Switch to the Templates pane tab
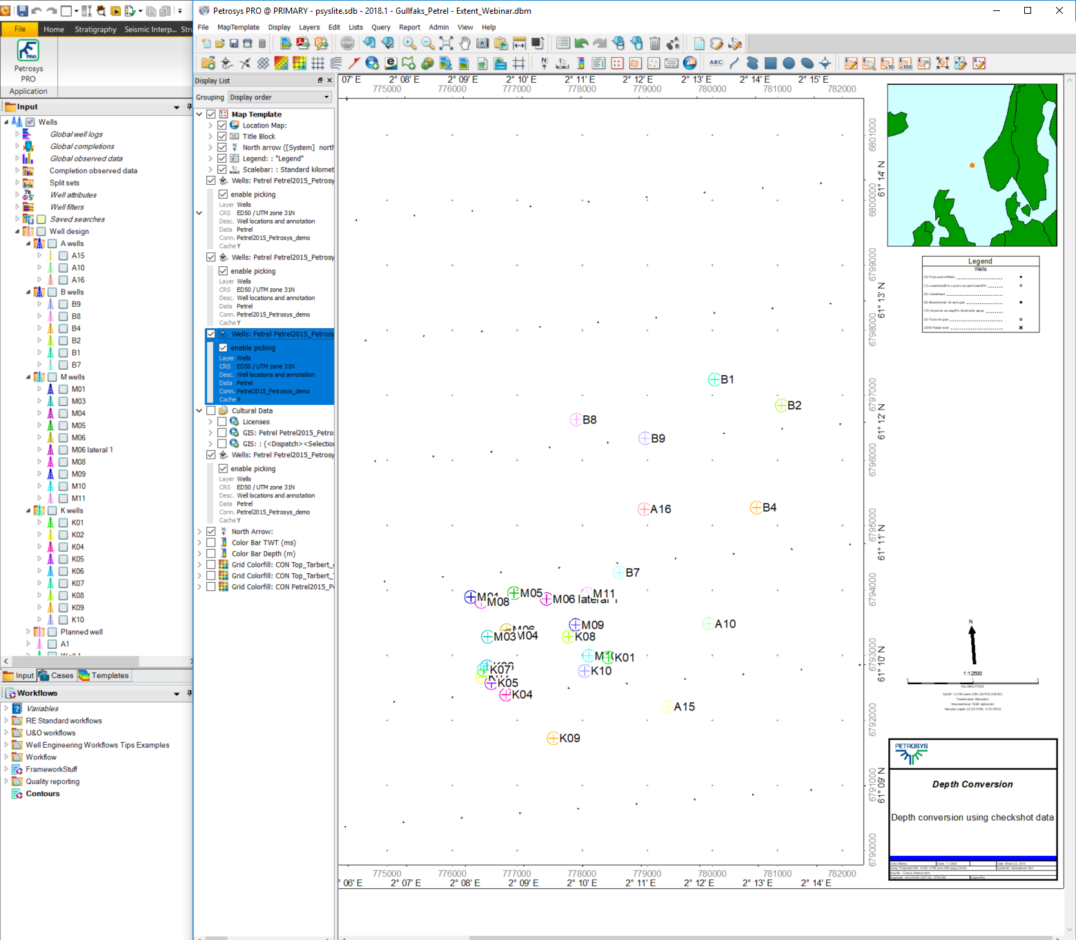The height and width of the screenshot is (940, 1076). pyautogui.click(x=104, y=676)
